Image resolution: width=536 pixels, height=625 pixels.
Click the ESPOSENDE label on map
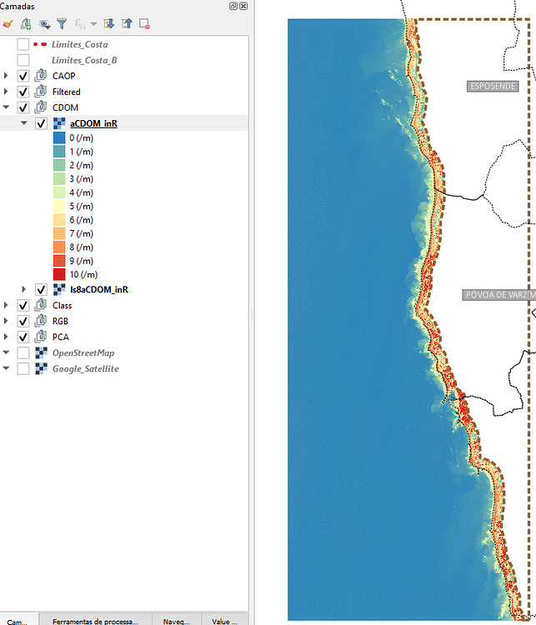(x=493, y=86)
